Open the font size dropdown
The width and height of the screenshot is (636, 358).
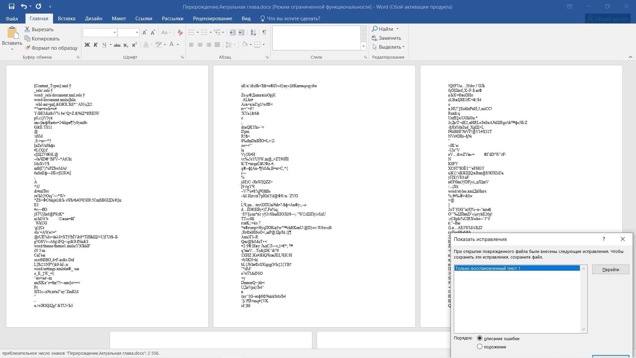[x=137, y=32]
